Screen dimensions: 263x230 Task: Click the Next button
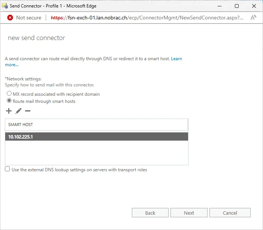189,213
